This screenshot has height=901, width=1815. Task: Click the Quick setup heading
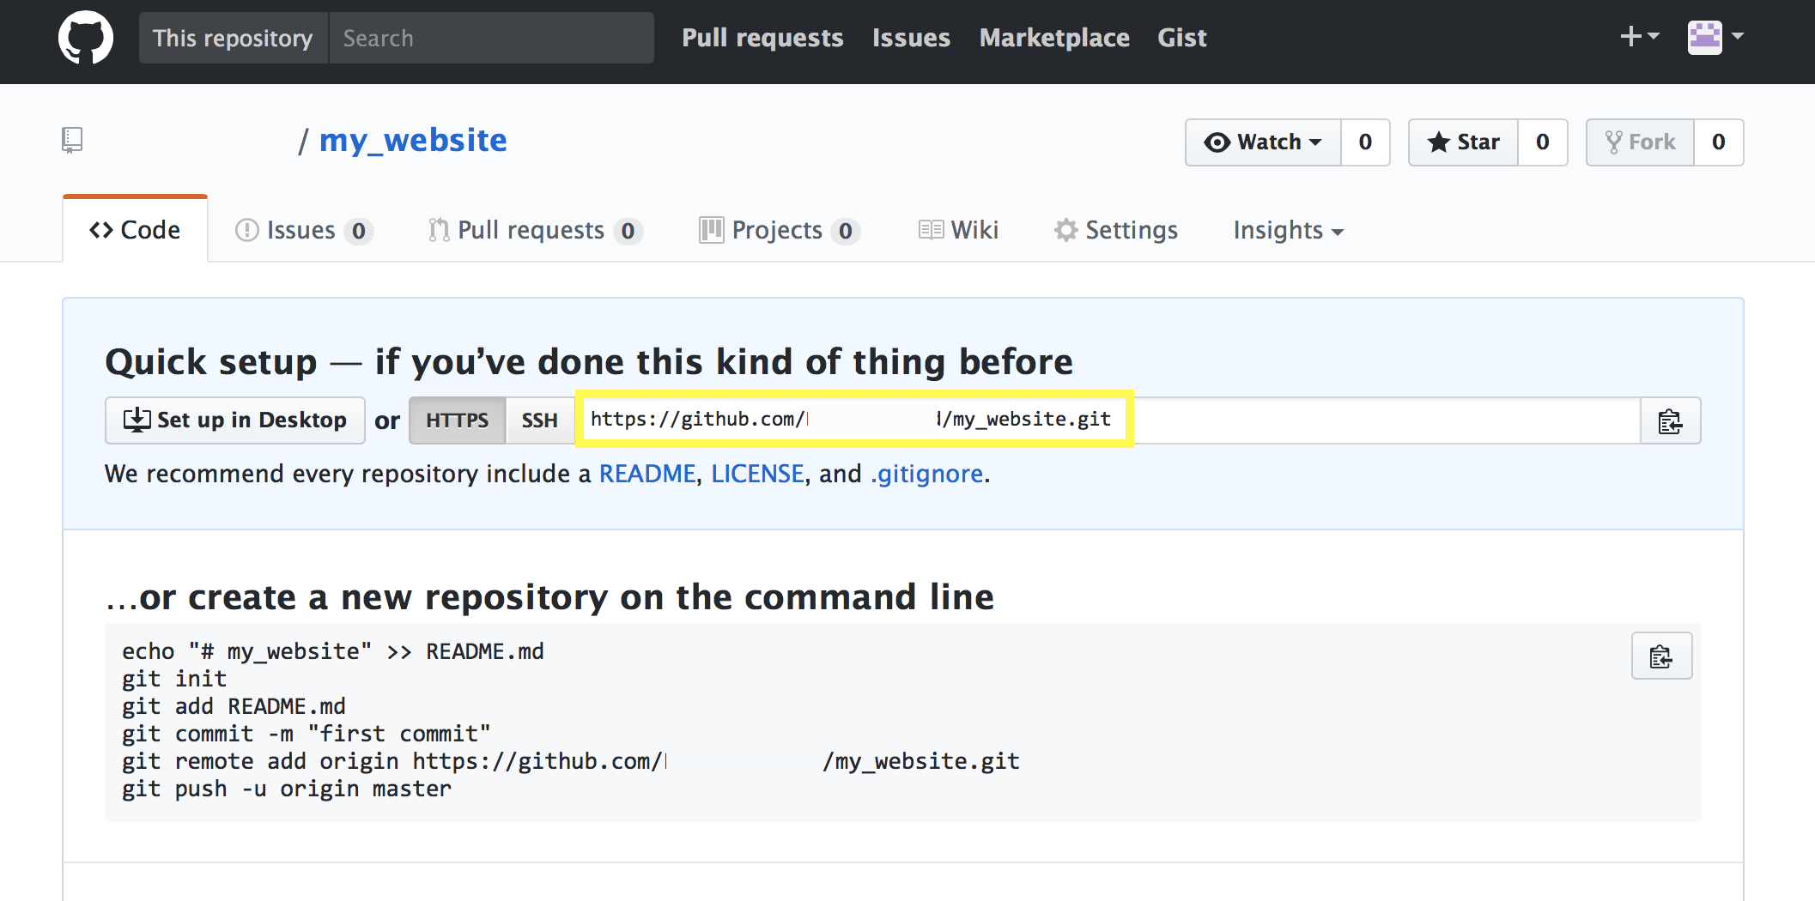click(x=589, y=361)
